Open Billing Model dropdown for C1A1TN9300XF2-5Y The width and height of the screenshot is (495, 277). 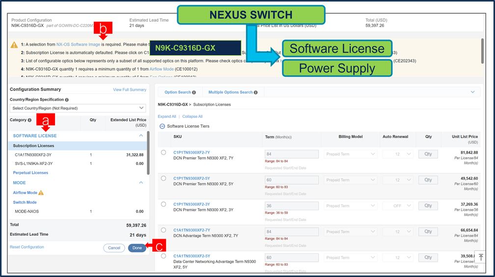click(351, 258)
